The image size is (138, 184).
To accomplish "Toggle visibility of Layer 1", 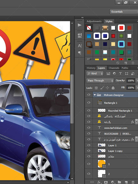I will [89, 145].
